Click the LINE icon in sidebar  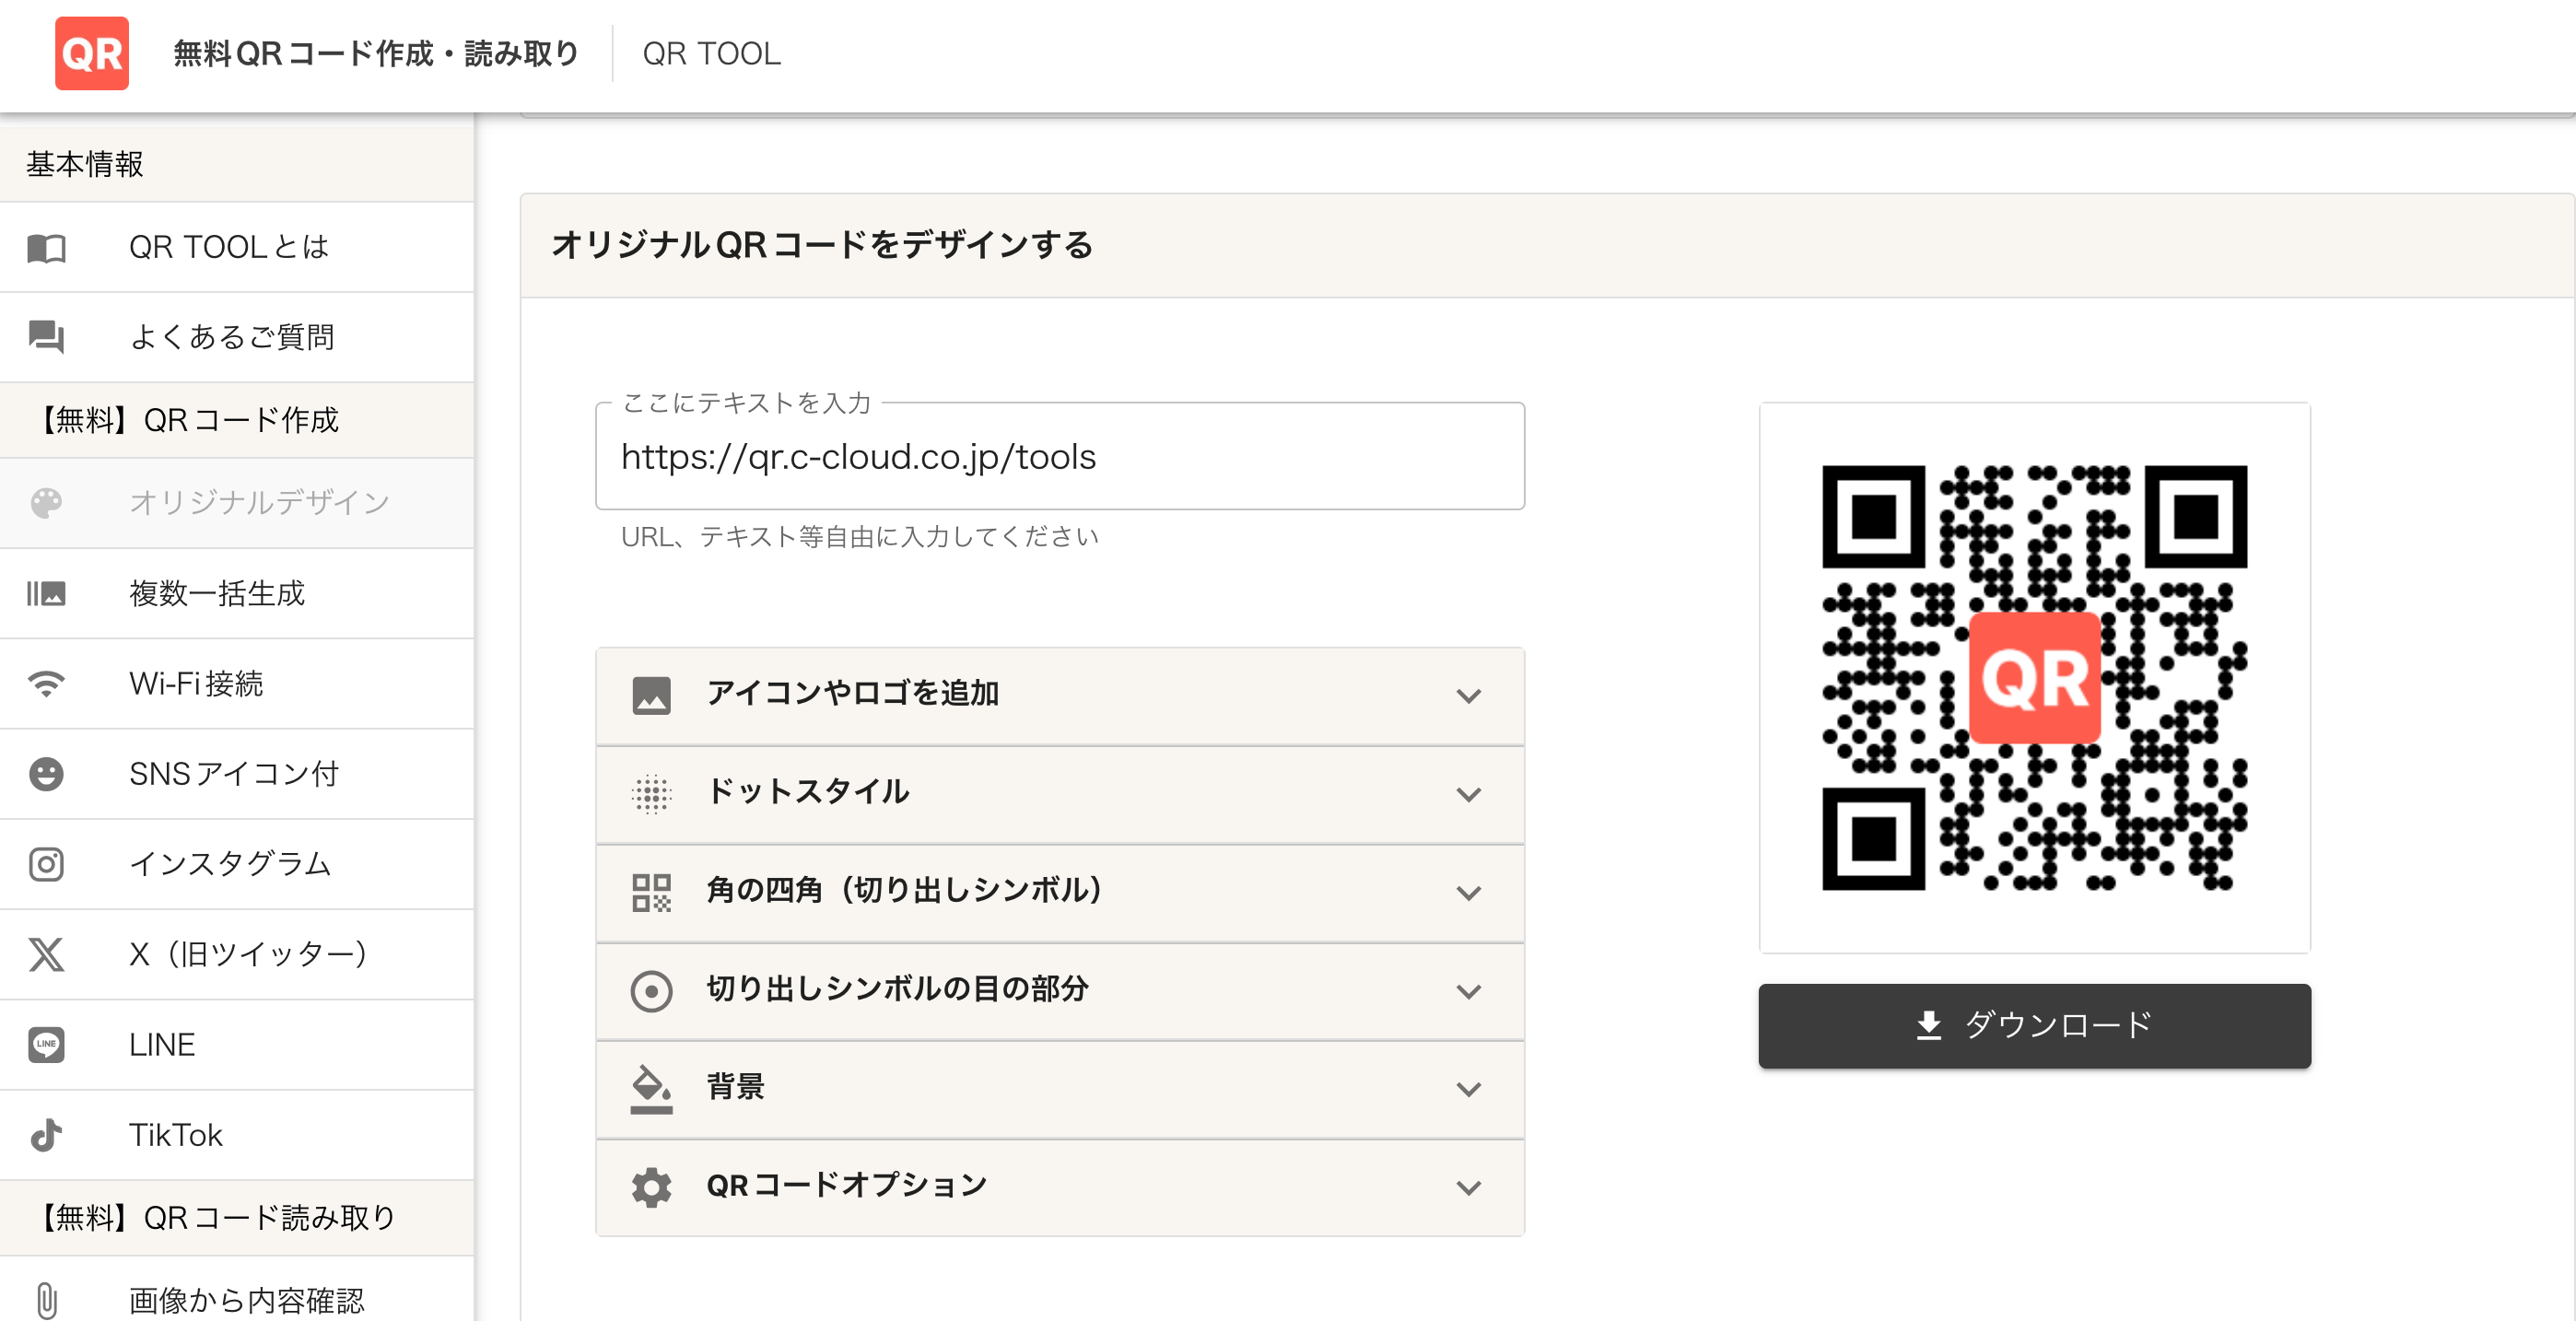pos(46,1044)
